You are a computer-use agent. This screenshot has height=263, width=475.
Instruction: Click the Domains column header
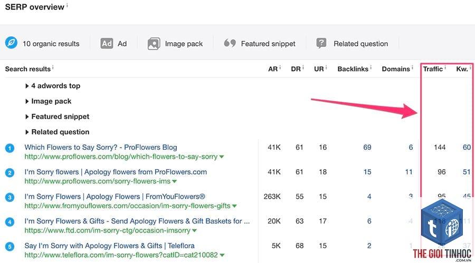(x=396, y=69)
